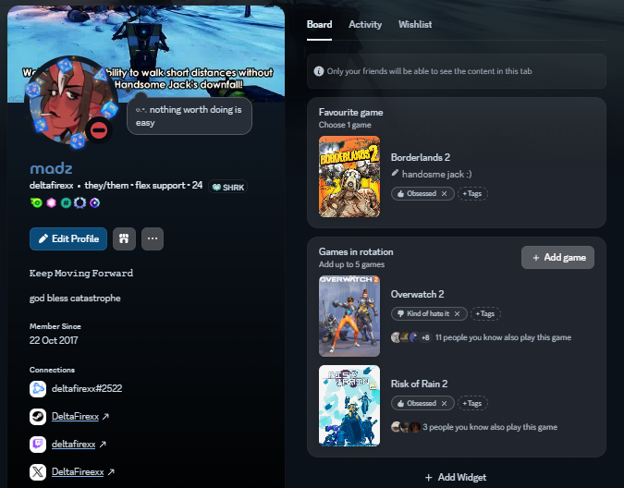624x488 pixels.
Task: Remove Obsessed tag from Risk of Rain 2
Action: (444, 403)
